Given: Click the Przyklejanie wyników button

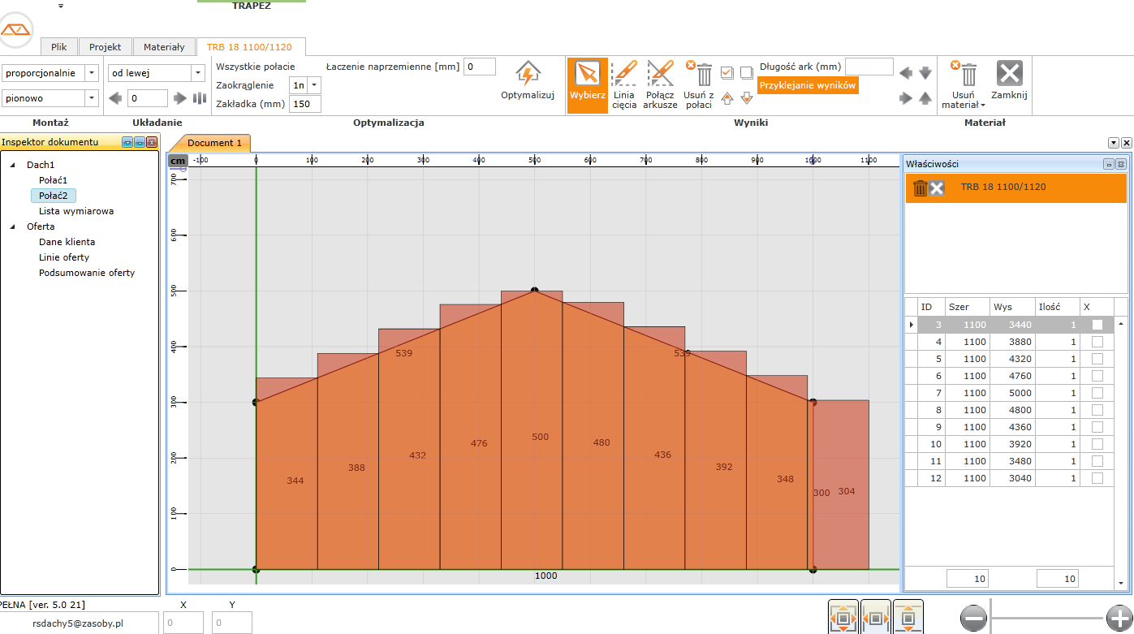Looking at the screenshot, I should point(807,85).
